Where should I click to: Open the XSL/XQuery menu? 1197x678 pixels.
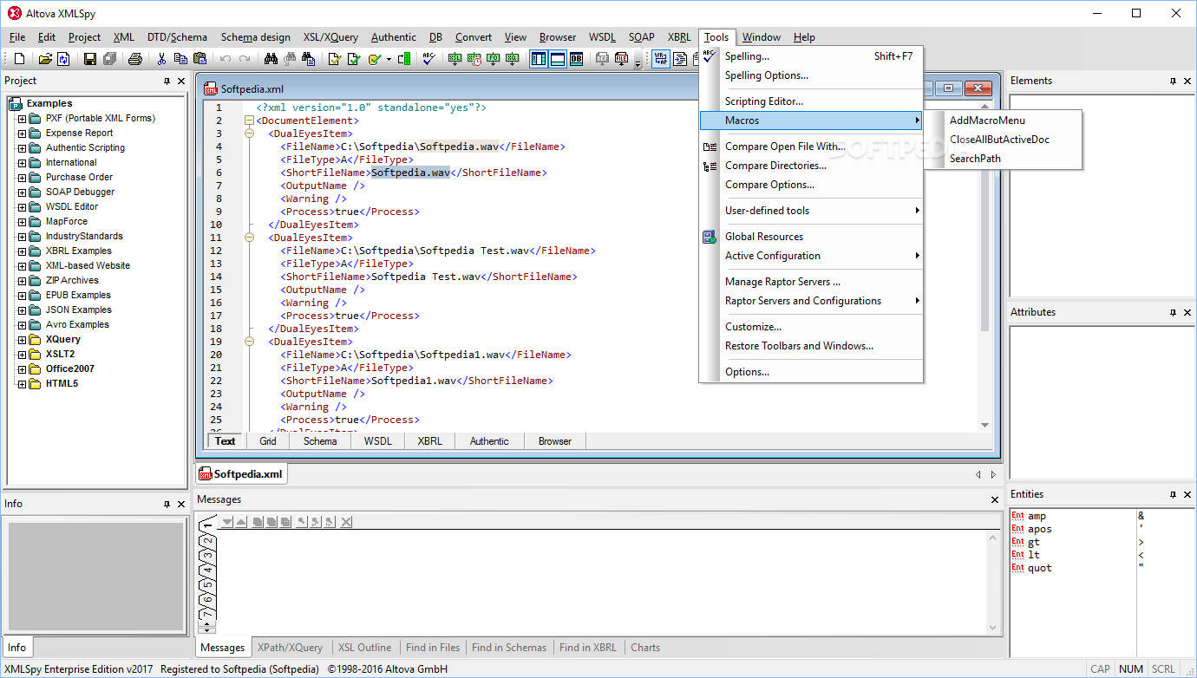coord(330,37)
